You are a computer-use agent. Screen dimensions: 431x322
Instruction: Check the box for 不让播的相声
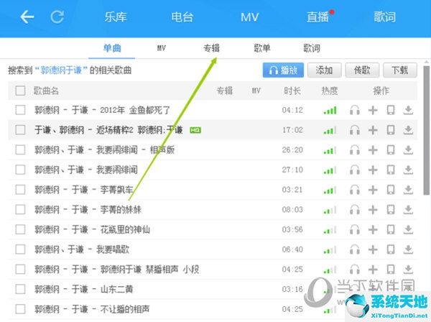coord(20,309)
